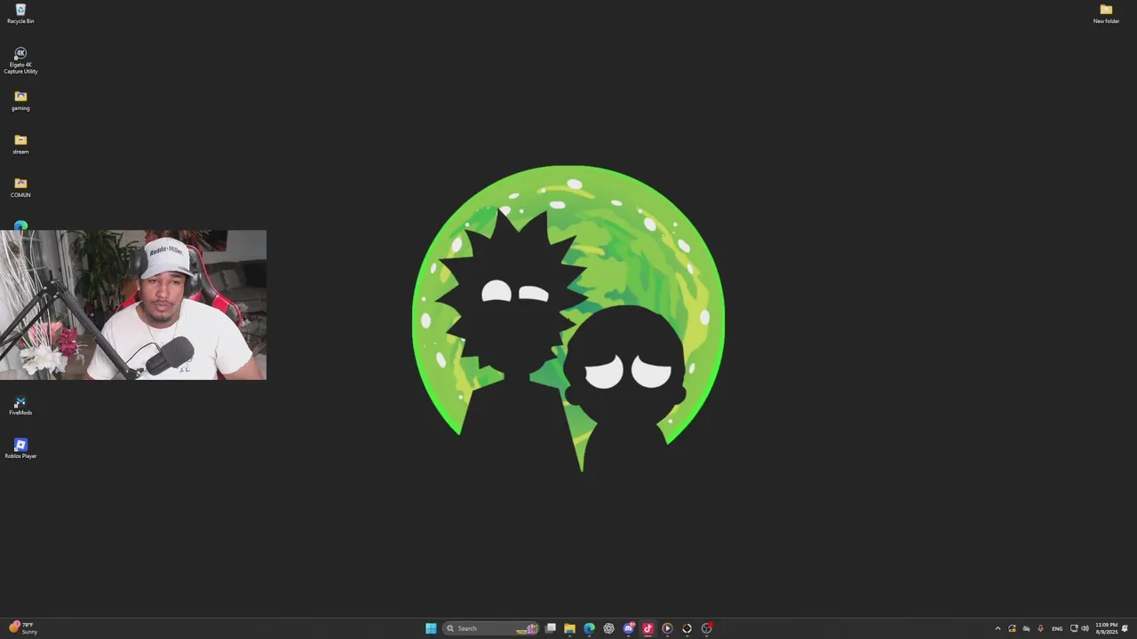Image resolution: width=1137 pixels, height=639 pixels.
Task: Select the Recycle Bin desktop icon
Action: click(x=20, y=14)
